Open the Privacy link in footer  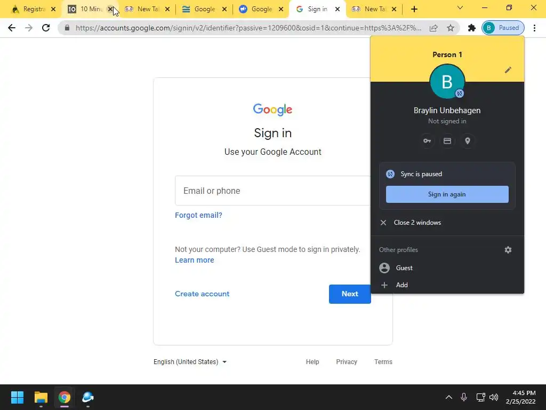[347, 362]
